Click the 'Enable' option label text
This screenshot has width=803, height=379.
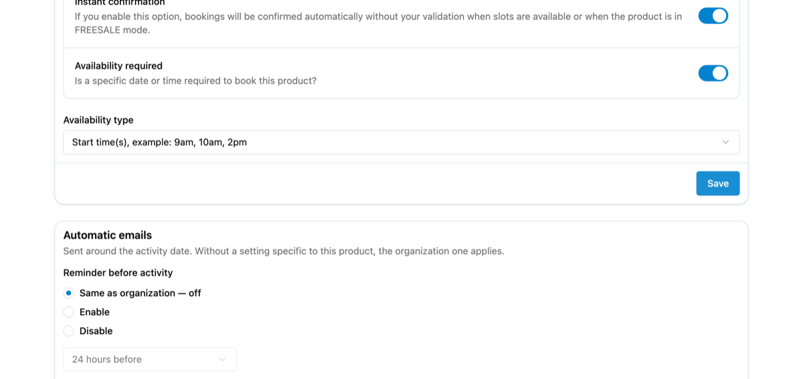click(94, 312)
